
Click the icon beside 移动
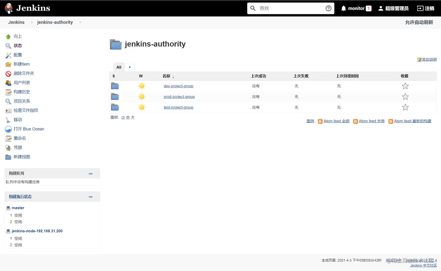coord(8,120)
